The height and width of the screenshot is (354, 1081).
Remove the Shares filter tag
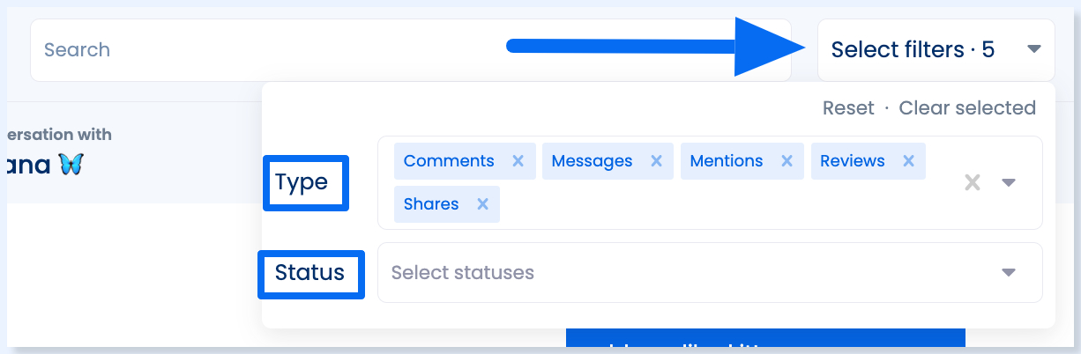482,204
